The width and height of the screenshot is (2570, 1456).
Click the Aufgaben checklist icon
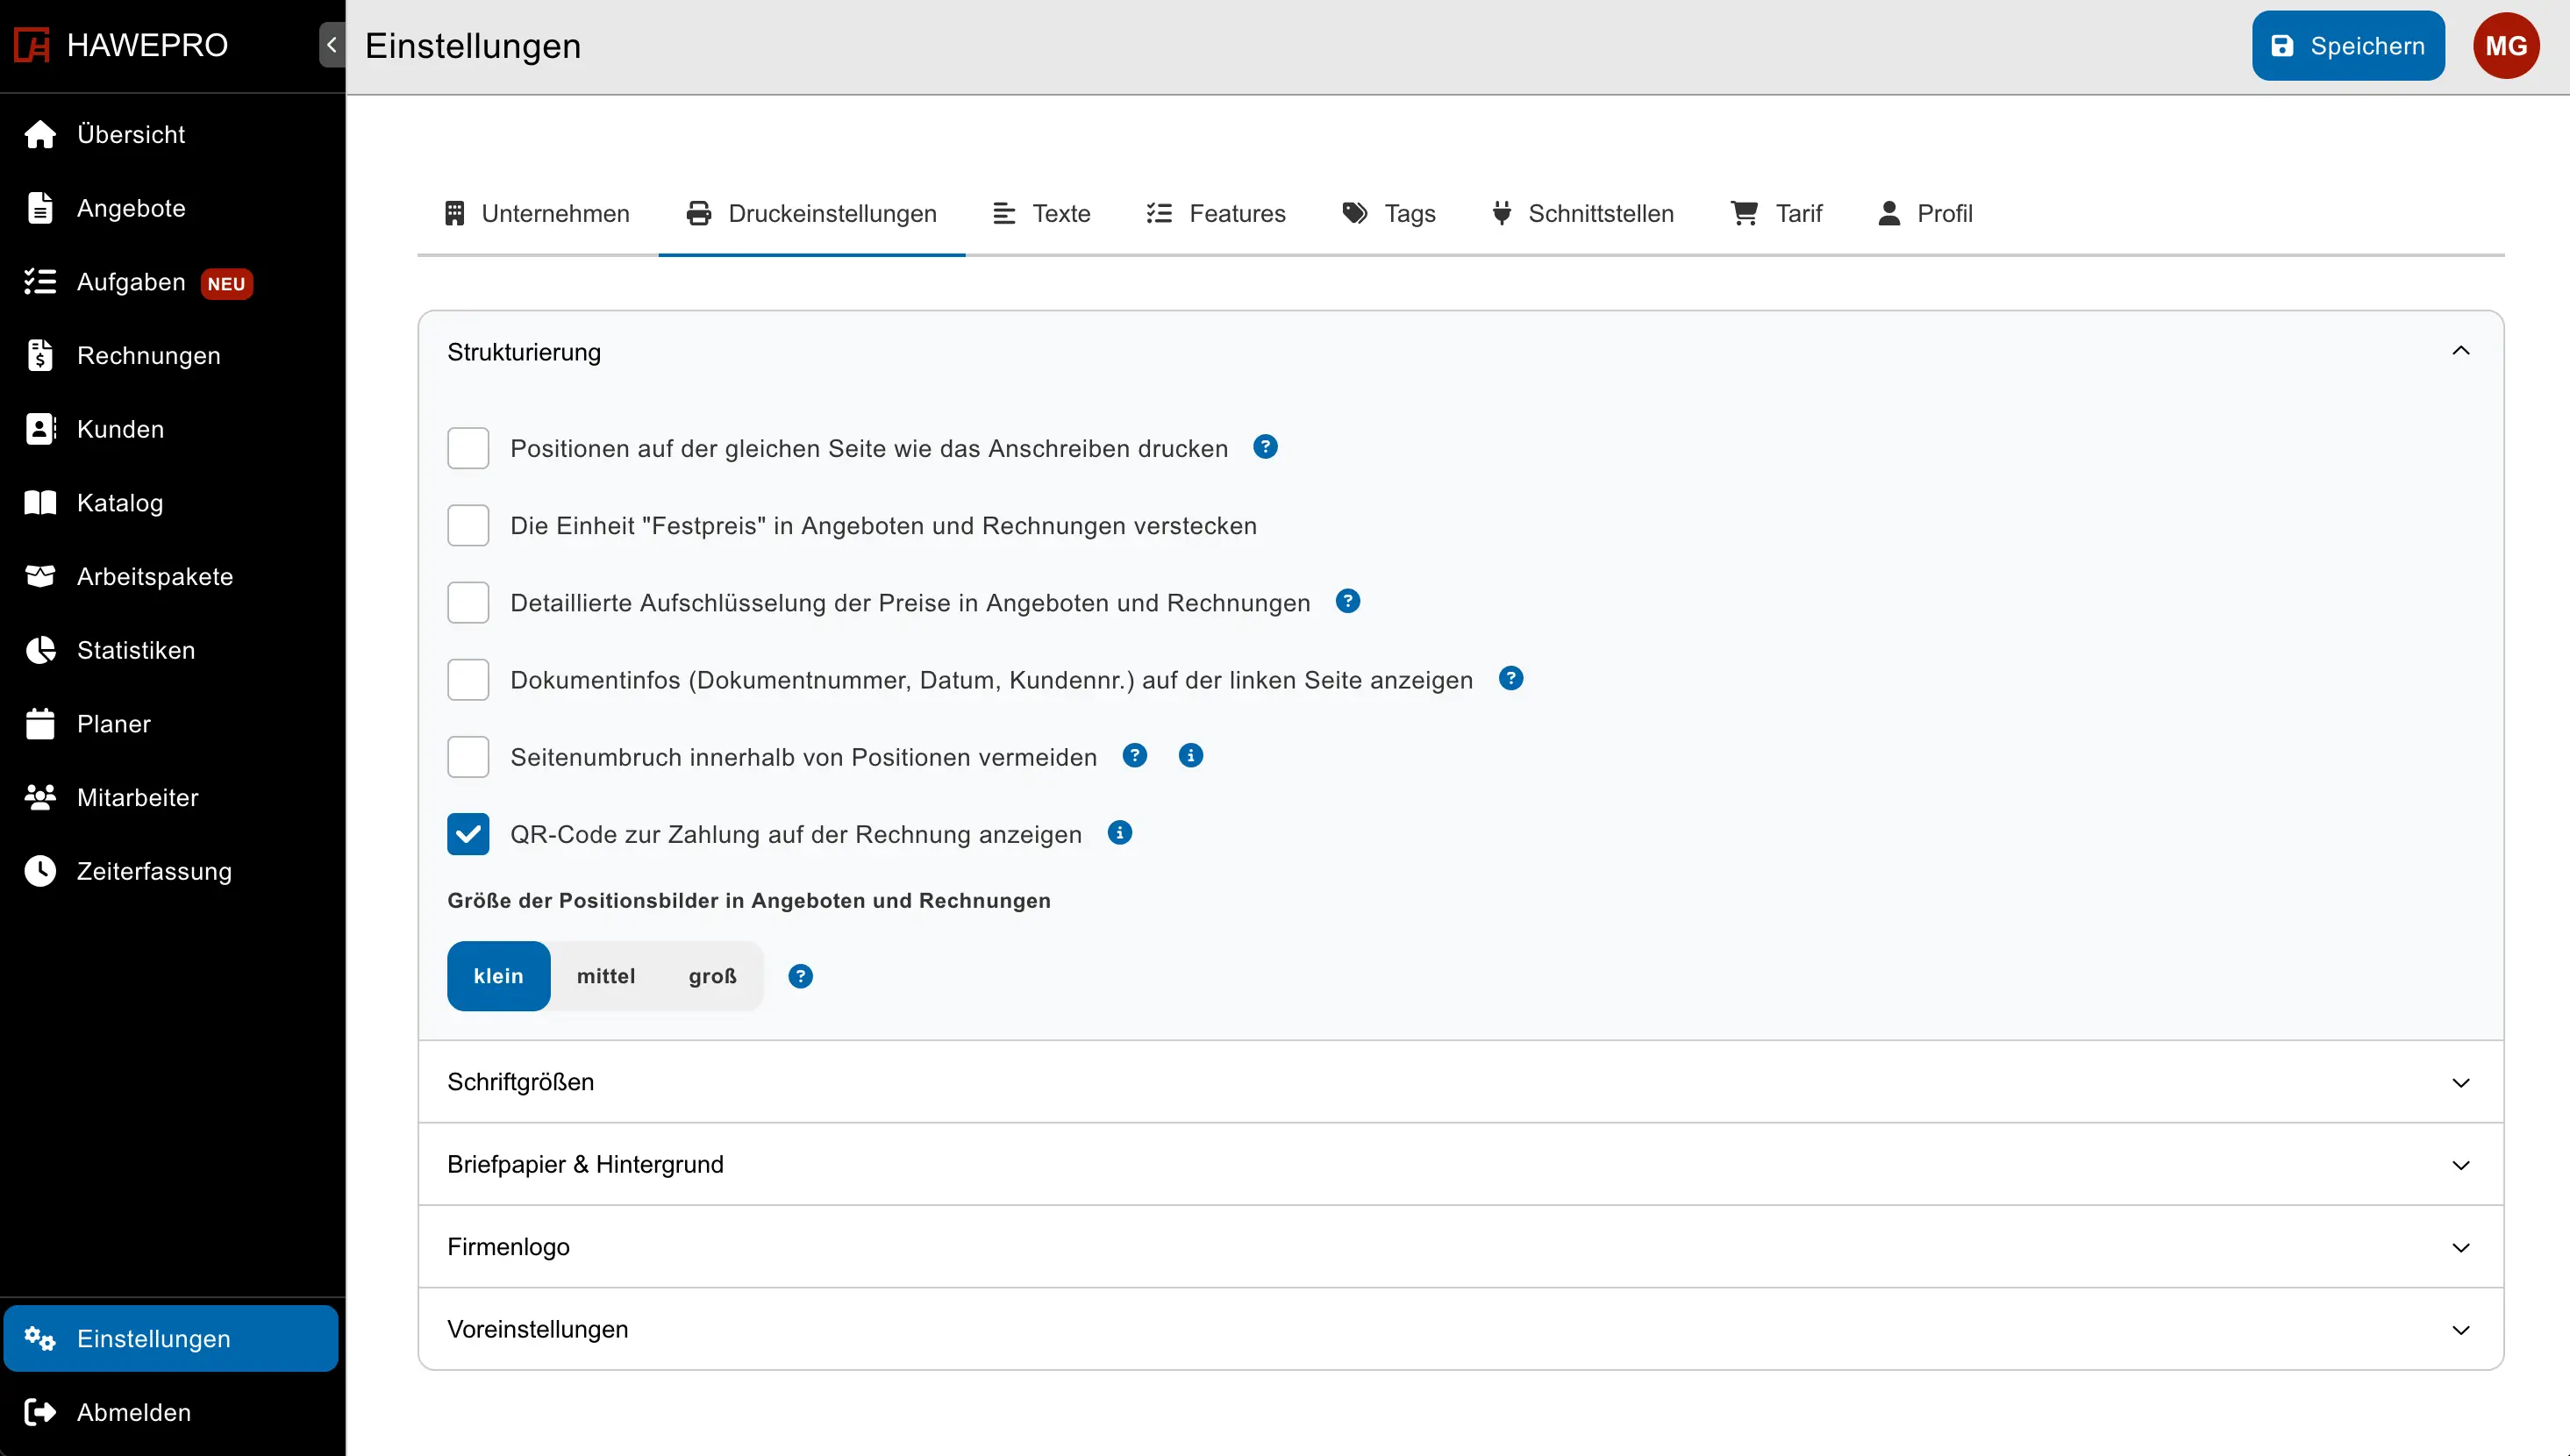pos(40,282)
